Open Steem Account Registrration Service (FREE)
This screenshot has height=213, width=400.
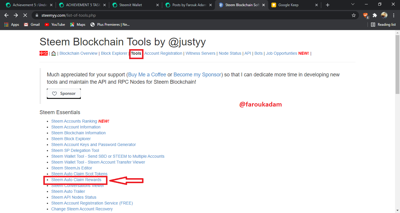point(92,203)
